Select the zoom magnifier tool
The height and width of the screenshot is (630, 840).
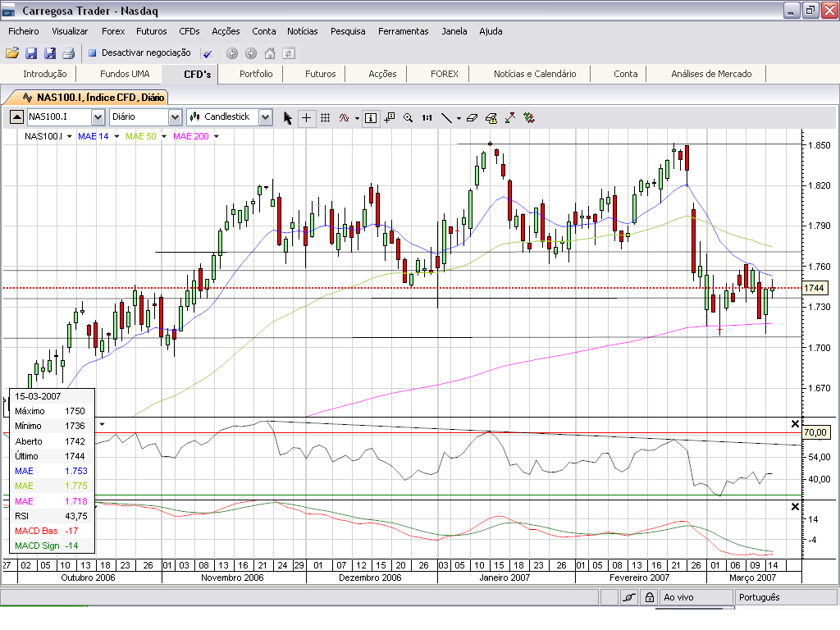pyautogui.click(x=409, y=118)
